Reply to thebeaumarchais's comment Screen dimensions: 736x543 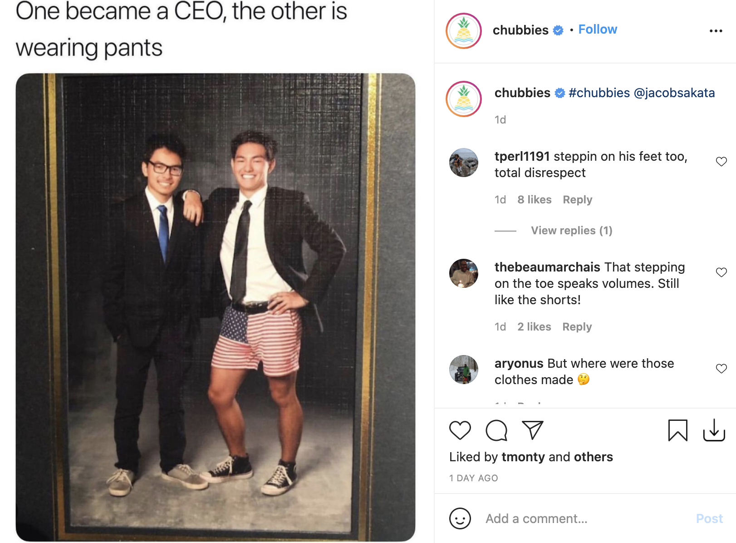click(577, 327)
